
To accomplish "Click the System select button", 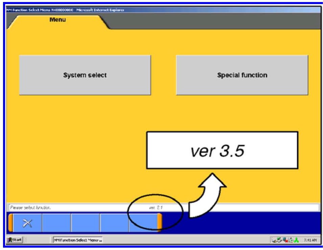I will coord(85,75).
